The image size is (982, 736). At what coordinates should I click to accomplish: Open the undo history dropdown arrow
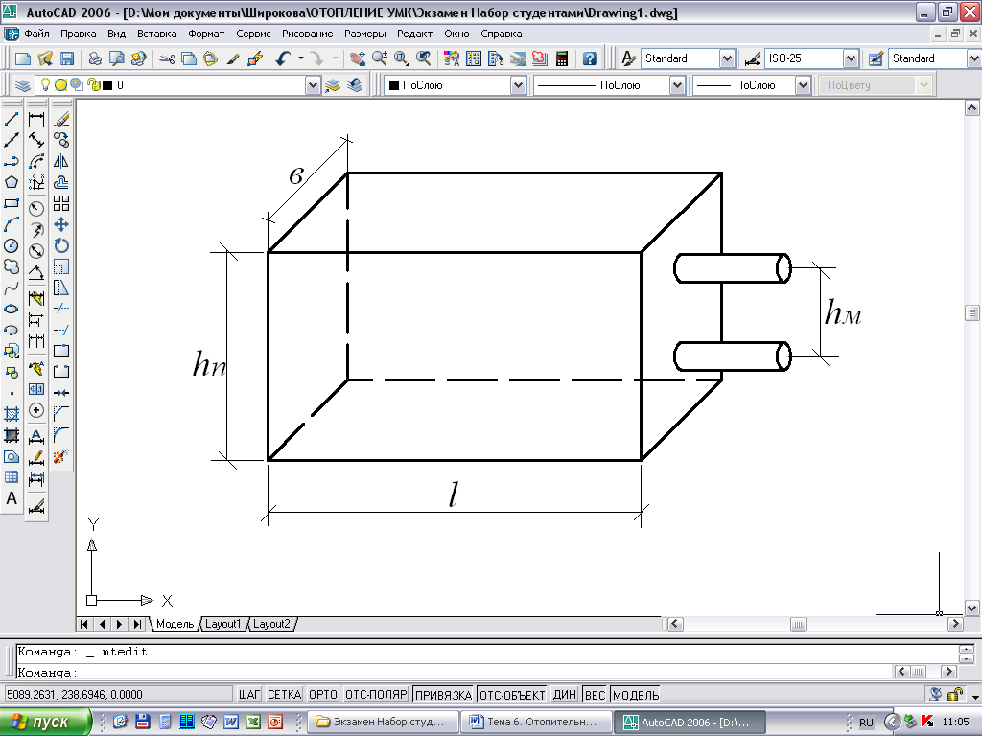point(301,58)
